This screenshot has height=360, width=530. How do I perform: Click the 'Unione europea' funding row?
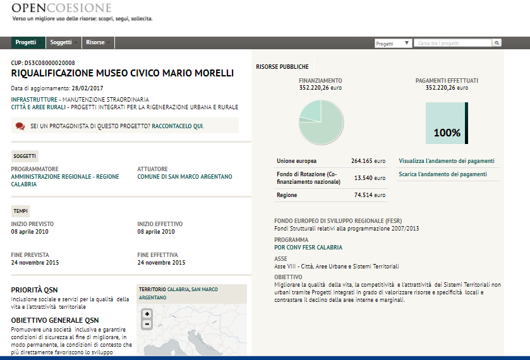coord(331,161)
